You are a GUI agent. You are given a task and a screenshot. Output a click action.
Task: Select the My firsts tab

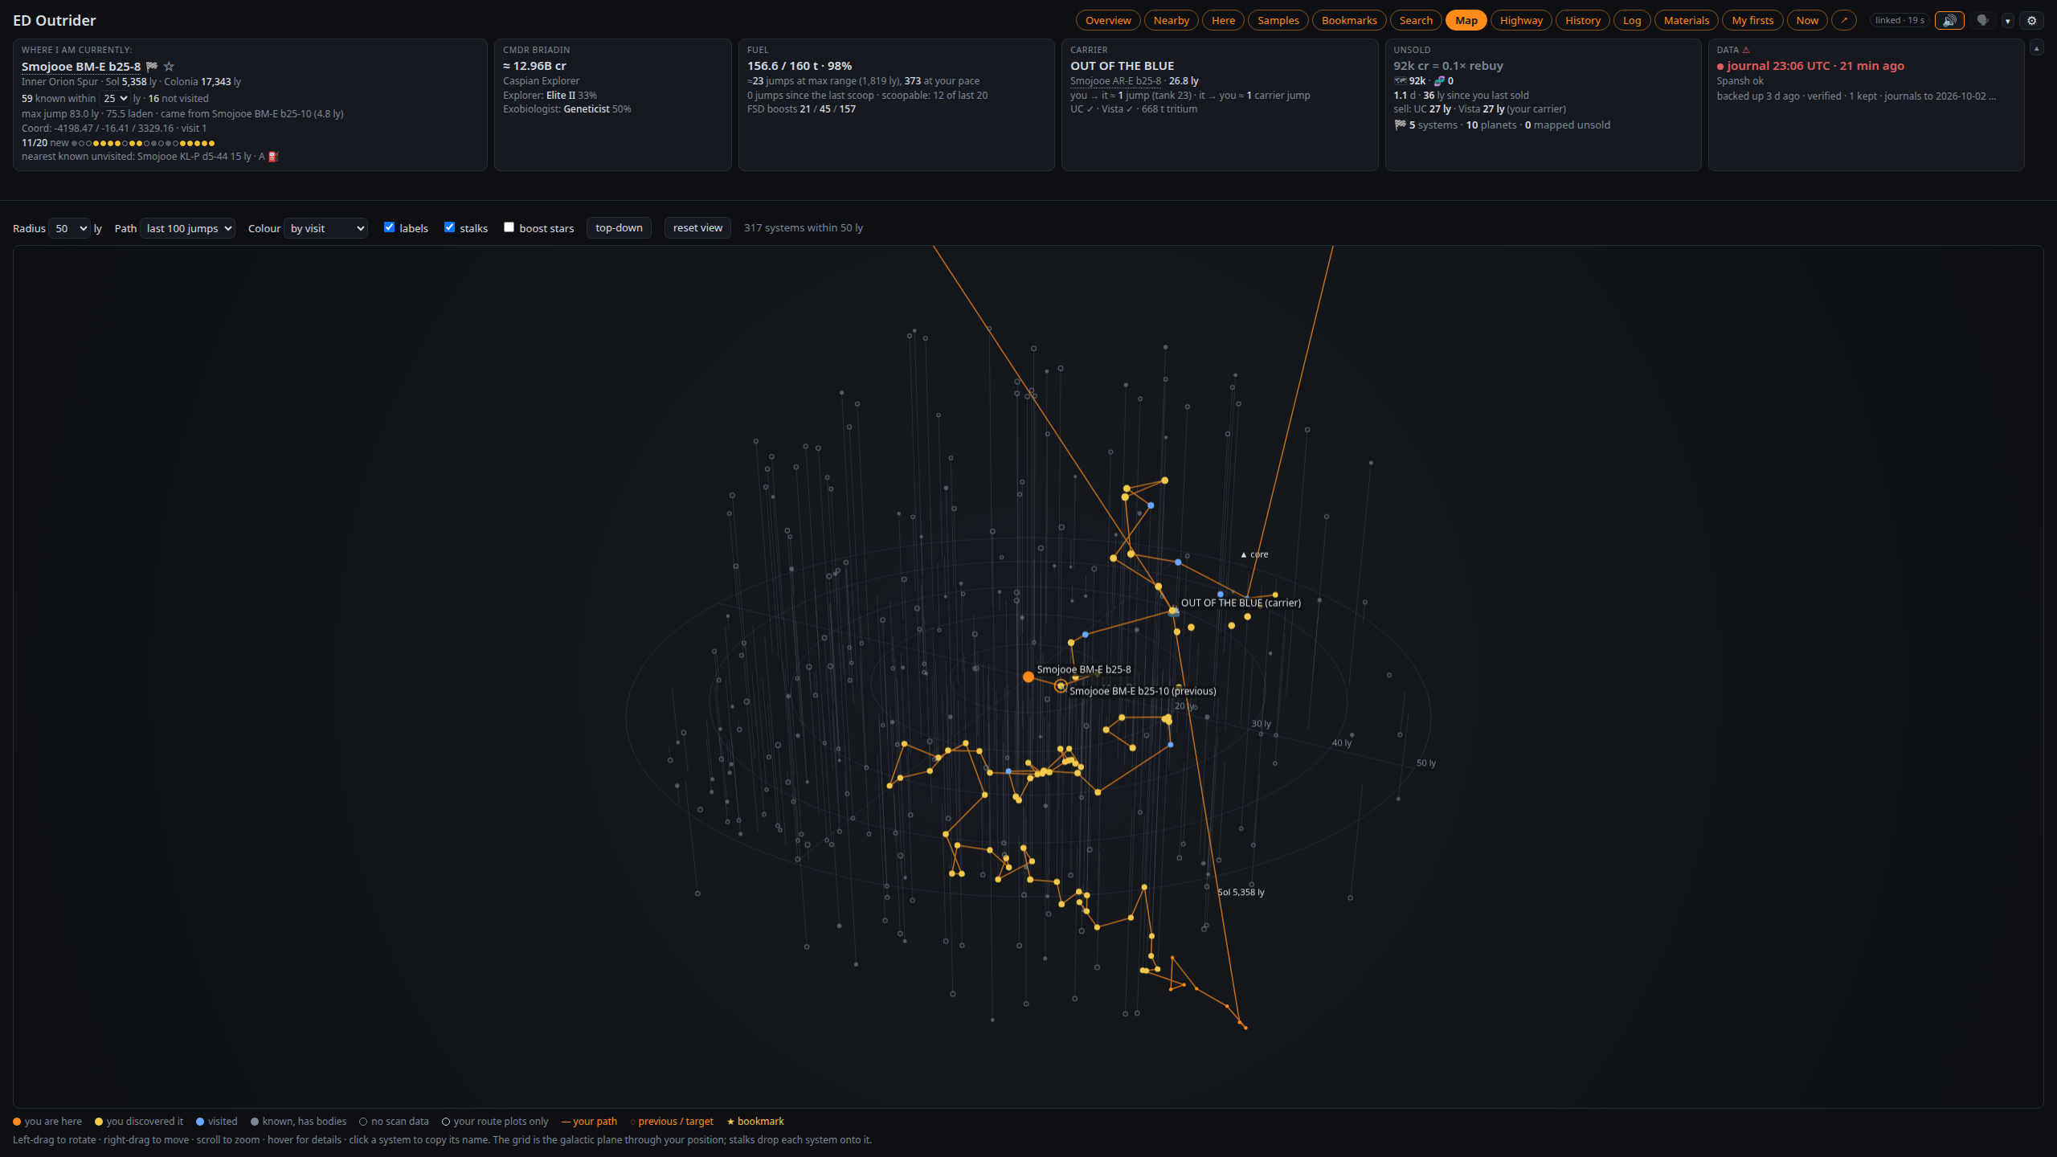(x=1752, y=20)
